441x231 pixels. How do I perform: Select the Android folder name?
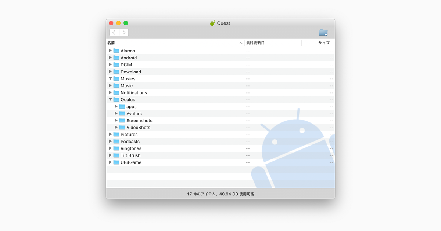click(x=129, y=58)
